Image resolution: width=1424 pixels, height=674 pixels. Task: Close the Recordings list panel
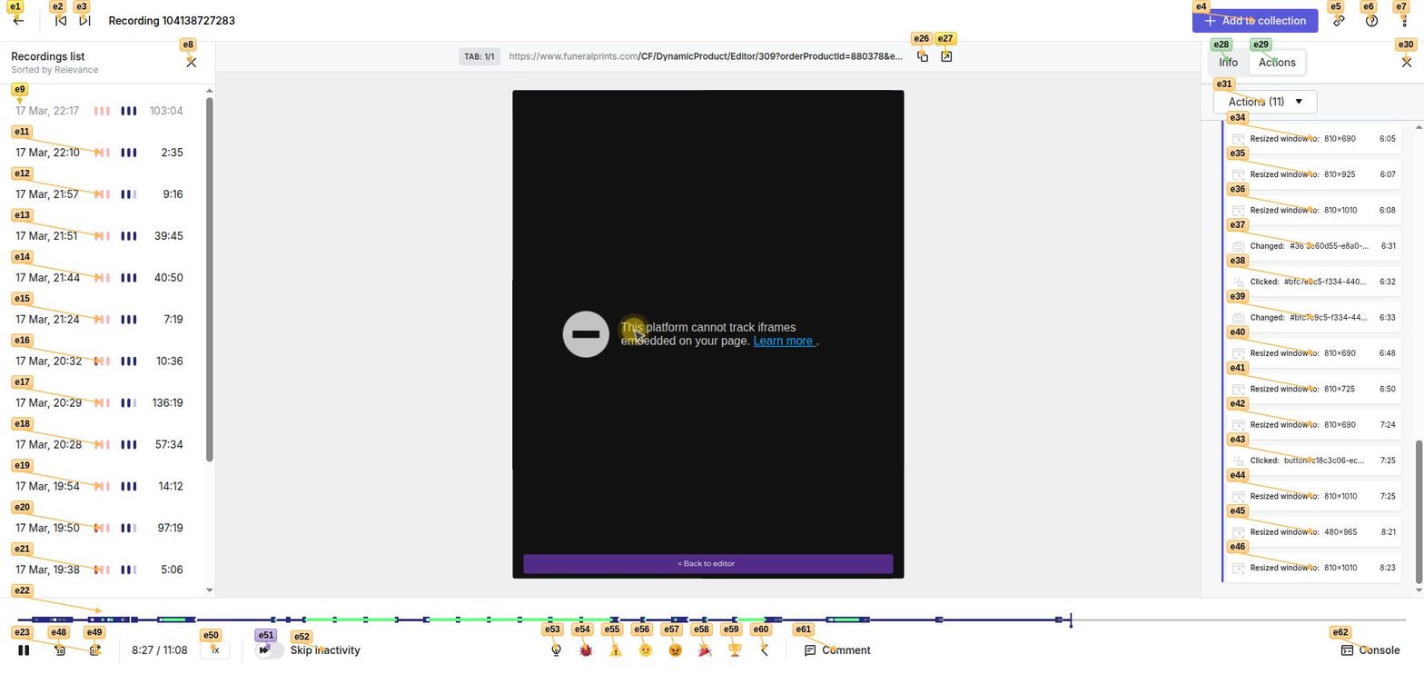(x=191, y=62)
